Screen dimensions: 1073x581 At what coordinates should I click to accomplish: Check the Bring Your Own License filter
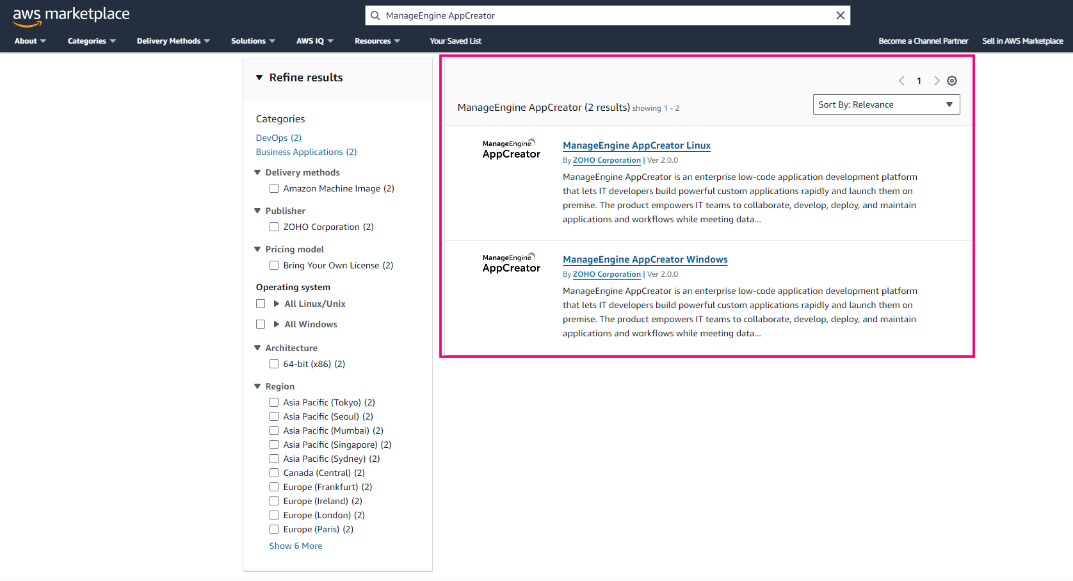(274, 265)
